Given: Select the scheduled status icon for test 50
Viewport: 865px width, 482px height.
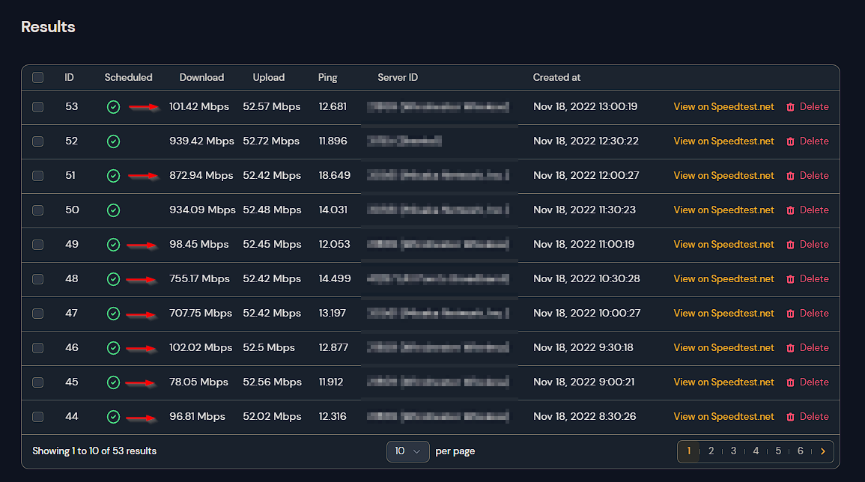Looking at the screenshot, I should coord(113,210).
